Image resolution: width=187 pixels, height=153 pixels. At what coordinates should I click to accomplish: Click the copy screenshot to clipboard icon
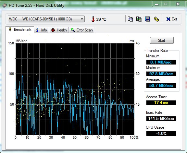(139, 19)
